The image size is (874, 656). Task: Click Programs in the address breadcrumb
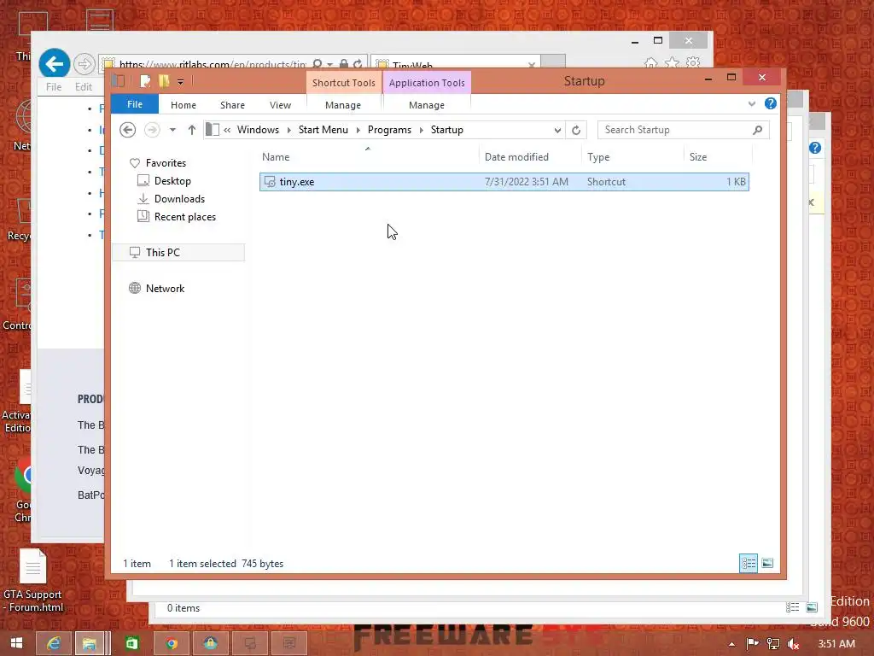[389, 130]
